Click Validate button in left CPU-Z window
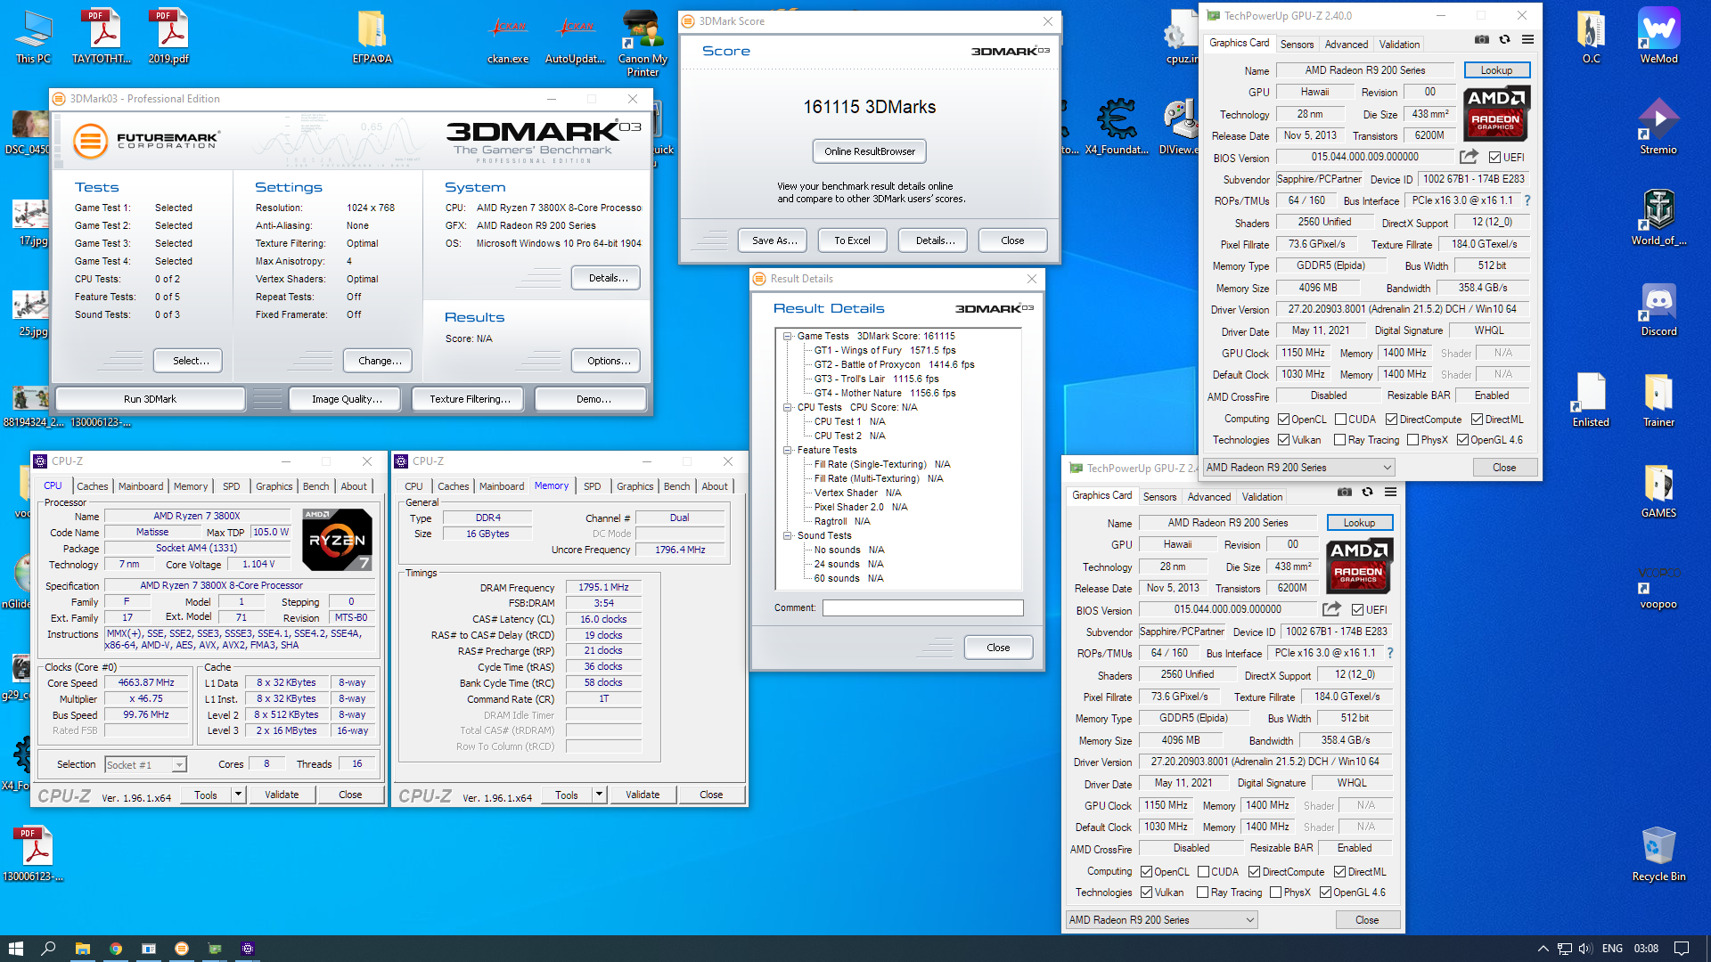 pyautogui.click(x=282, y=795)
